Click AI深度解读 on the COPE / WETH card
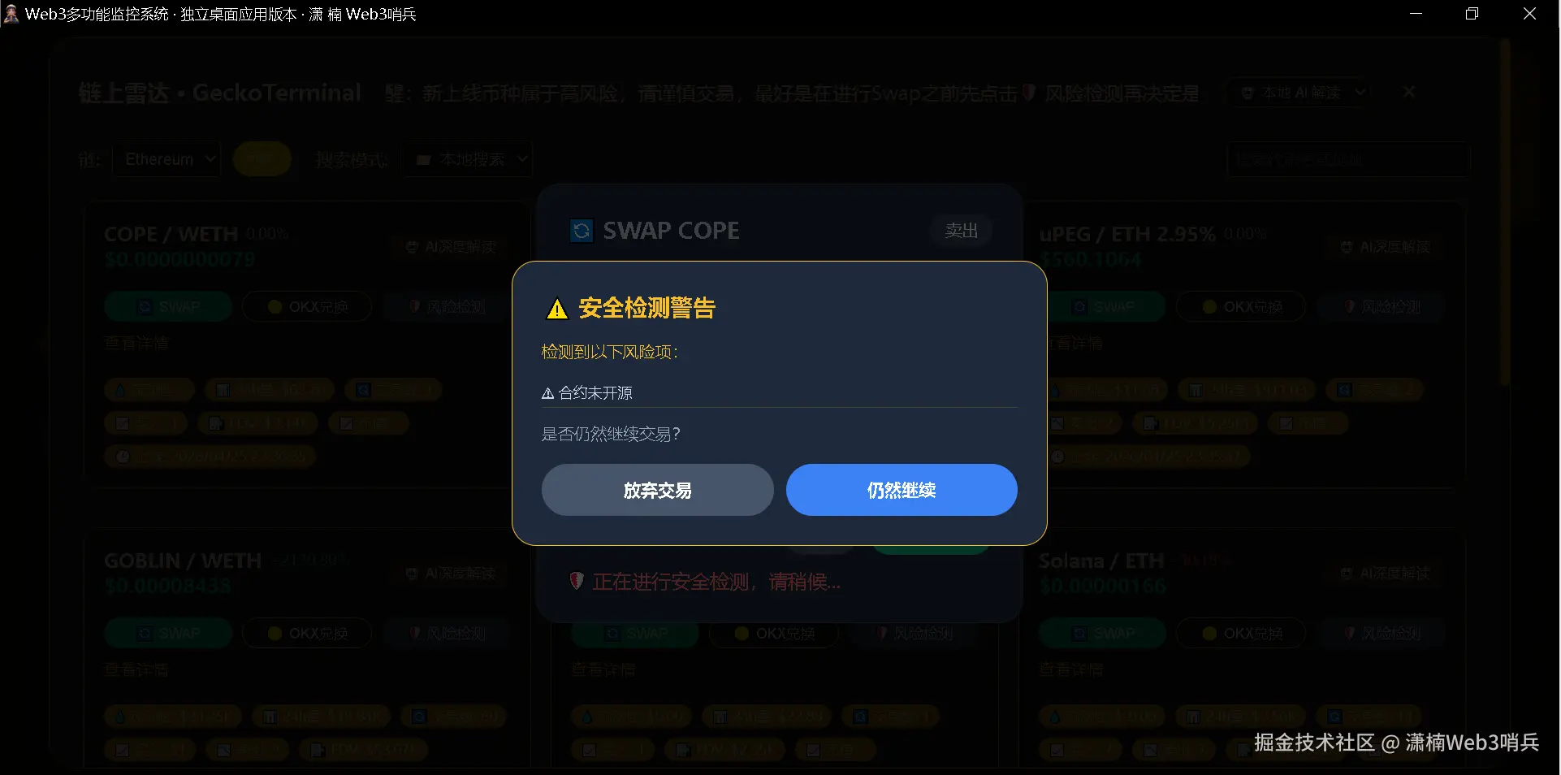Image resolution: width=1561 pixels, height=775 pixels. (452, 246)
